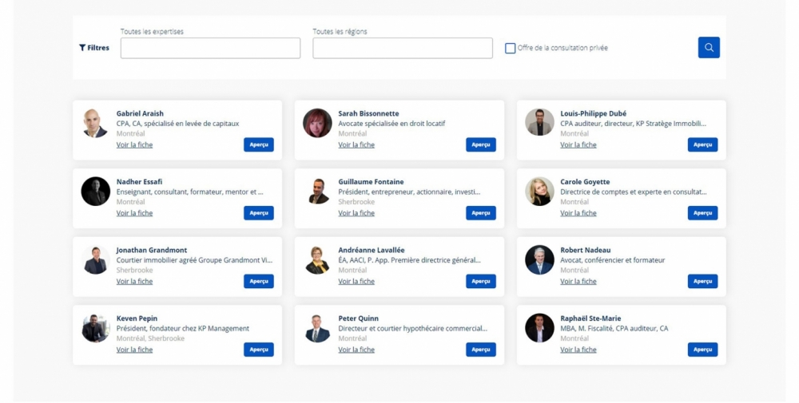Click the blue search magnifier button
This screenshot has width=799, height=403.
click(708, 48)
